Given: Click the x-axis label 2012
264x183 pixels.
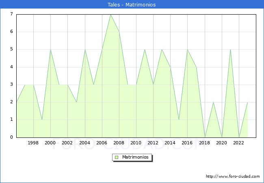Looking at the screenshot, I should pos(153,143).
